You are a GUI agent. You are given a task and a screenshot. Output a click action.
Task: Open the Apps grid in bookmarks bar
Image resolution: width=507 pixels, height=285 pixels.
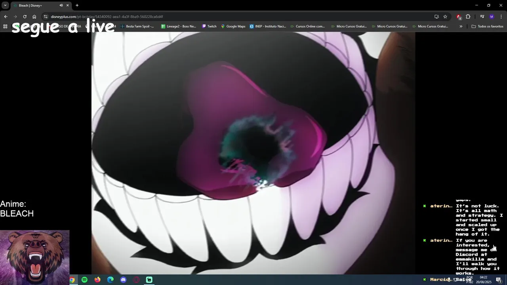[x=5, y=27]
